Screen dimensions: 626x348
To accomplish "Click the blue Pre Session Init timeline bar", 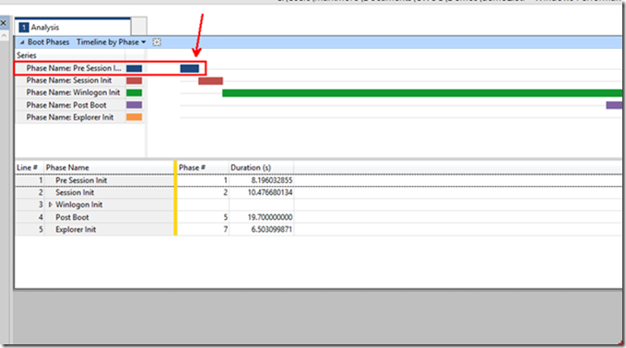I will (x=189, y=68).
